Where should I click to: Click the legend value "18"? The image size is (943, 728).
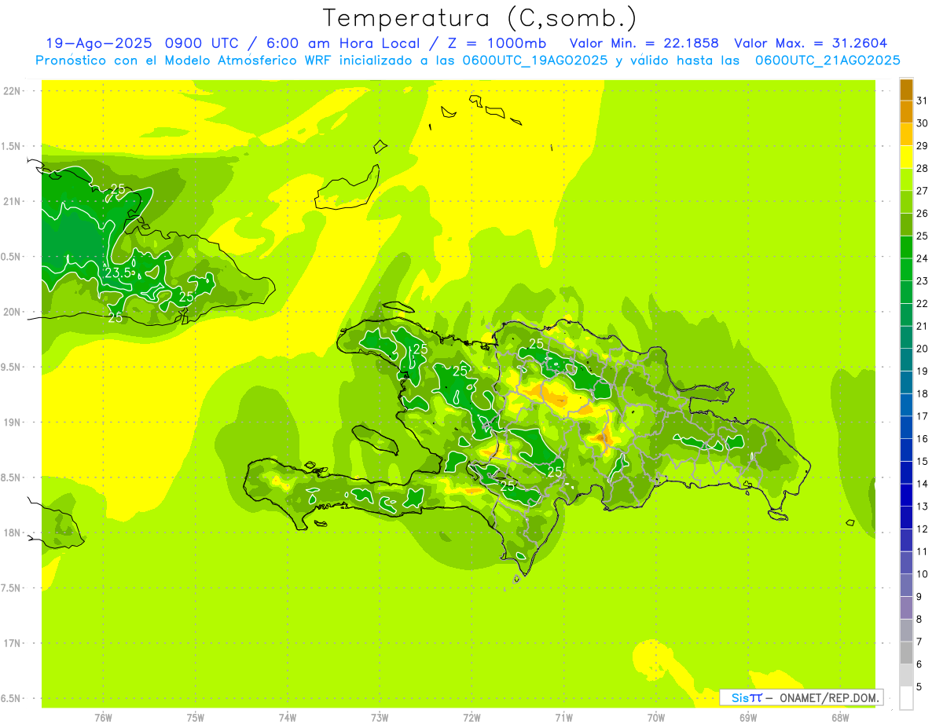pos(923,393)
